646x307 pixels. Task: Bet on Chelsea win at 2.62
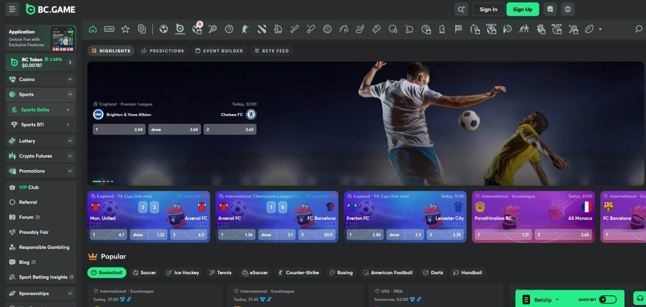tap(230, 129)
